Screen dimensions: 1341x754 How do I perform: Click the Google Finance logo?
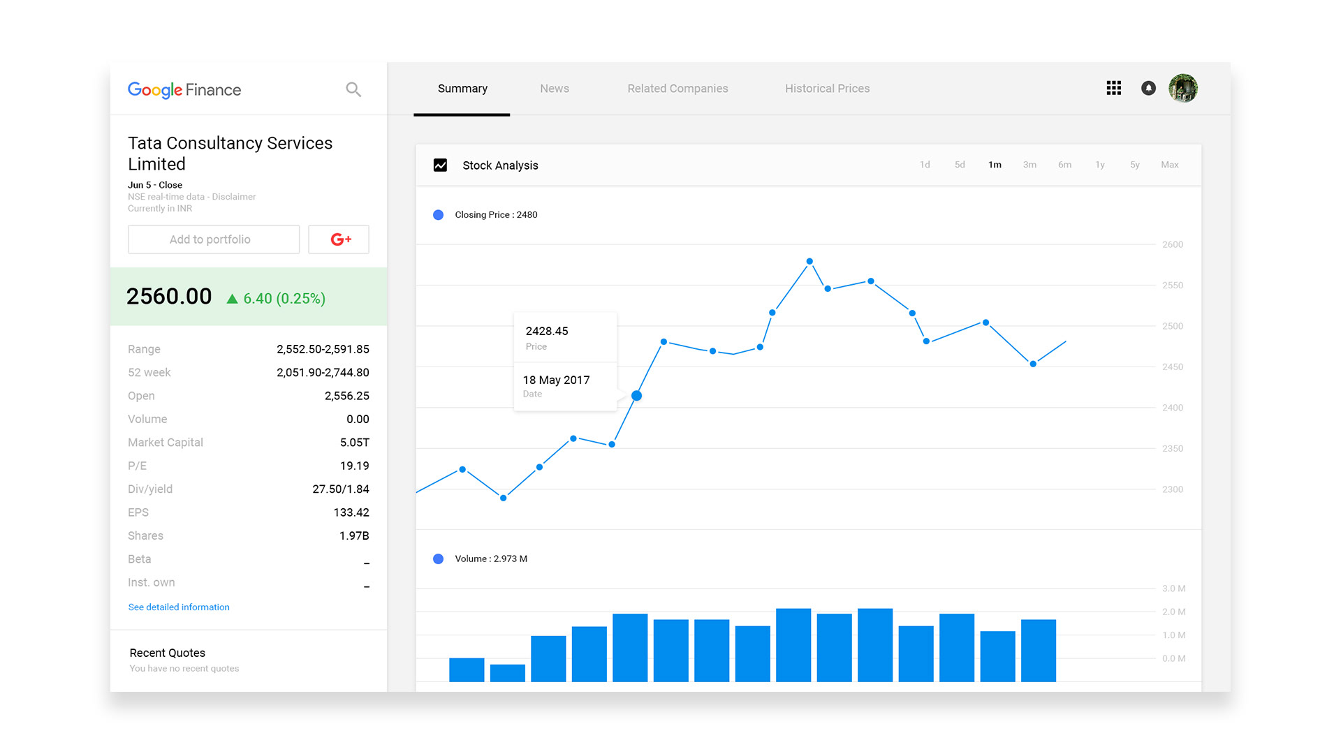click(x=184, y=89)
